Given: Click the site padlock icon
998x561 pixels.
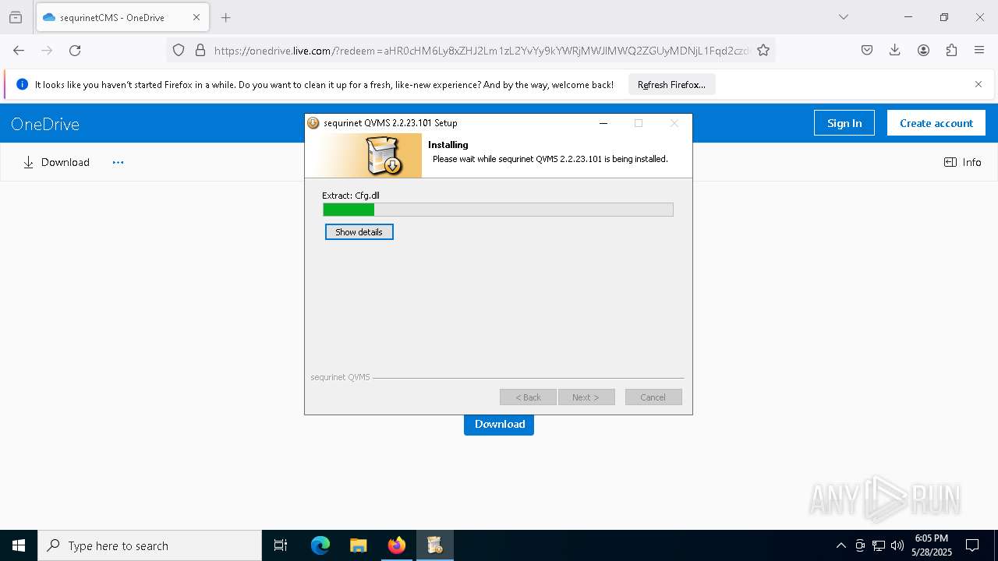Looking at the screenshot, I should [200, 50].
